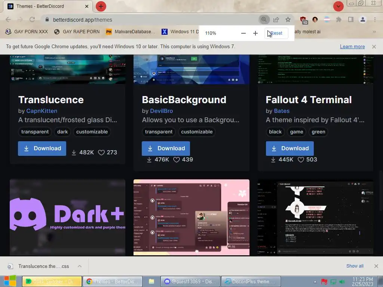Reload the BetterDiscord themes page

[x=32, y=19]
